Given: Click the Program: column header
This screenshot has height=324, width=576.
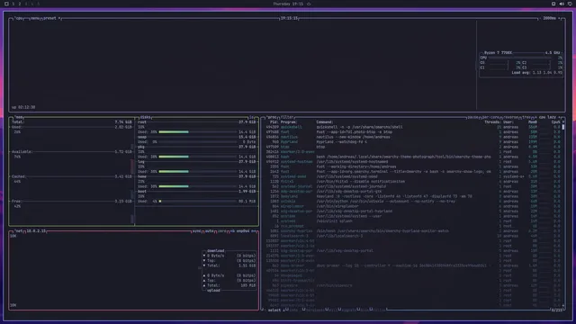Looking at the screenshot, I should [x=289, y=122].
